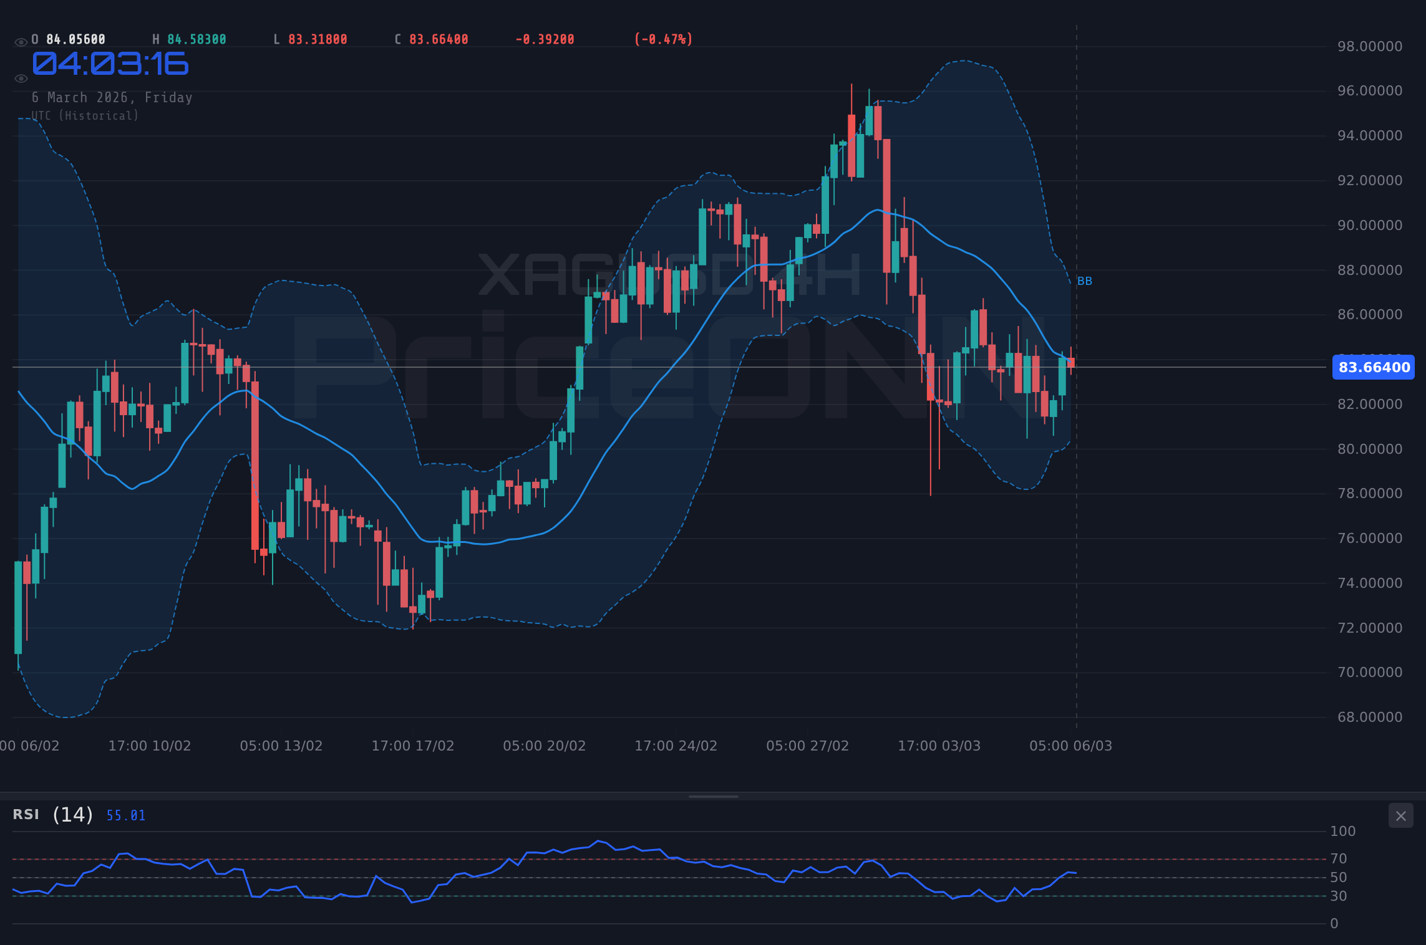This screenshot has width=1426, height=945.
Task: Click the 88.00000 price axis label
Action: 1370,271
